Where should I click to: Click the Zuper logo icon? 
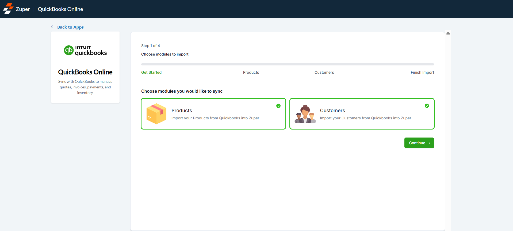click(8, 9)
